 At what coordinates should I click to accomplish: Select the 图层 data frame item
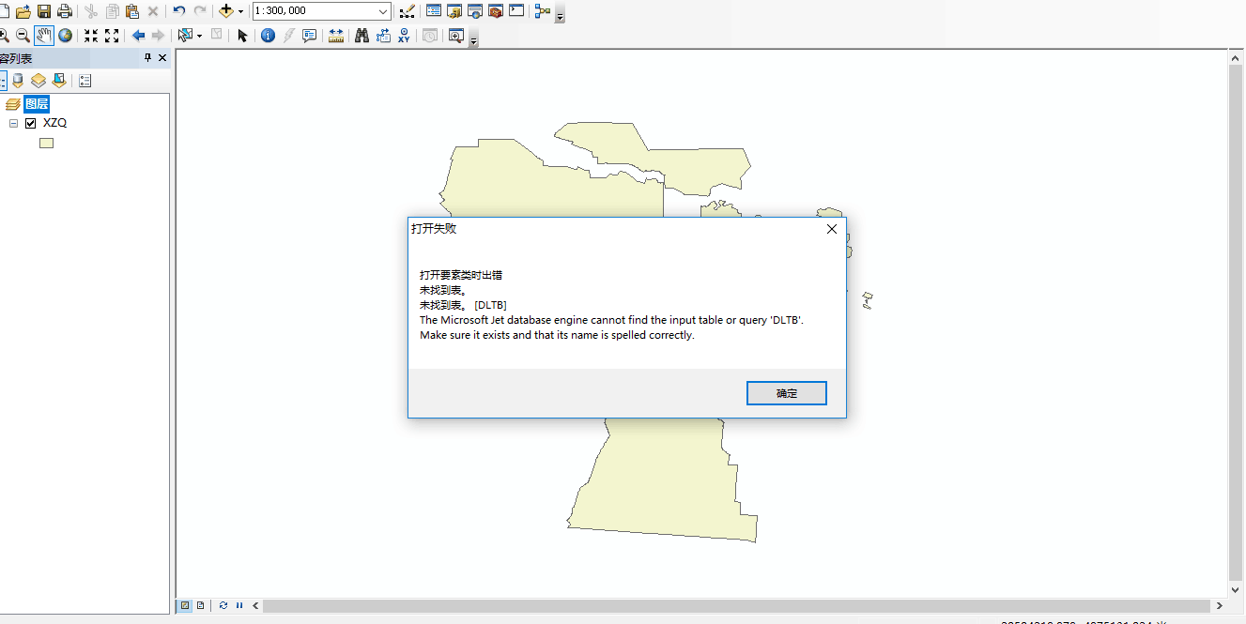click(37, 103)
